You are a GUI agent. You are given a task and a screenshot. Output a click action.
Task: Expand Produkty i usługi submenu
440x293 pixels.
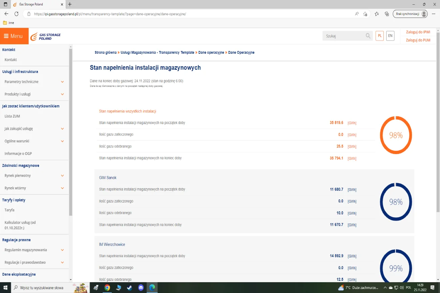[62, 94]
